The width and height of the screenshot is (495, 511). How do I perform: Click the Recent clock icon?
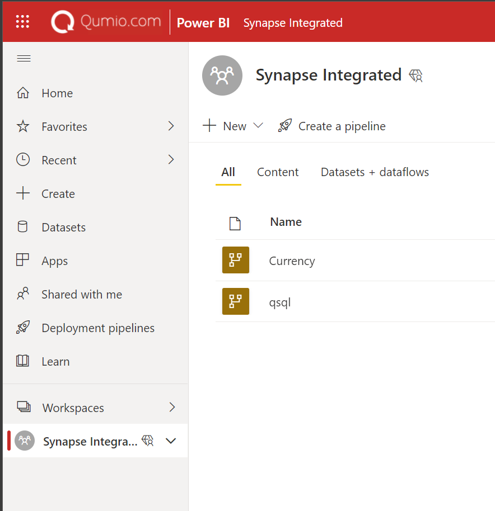[23, 160]
